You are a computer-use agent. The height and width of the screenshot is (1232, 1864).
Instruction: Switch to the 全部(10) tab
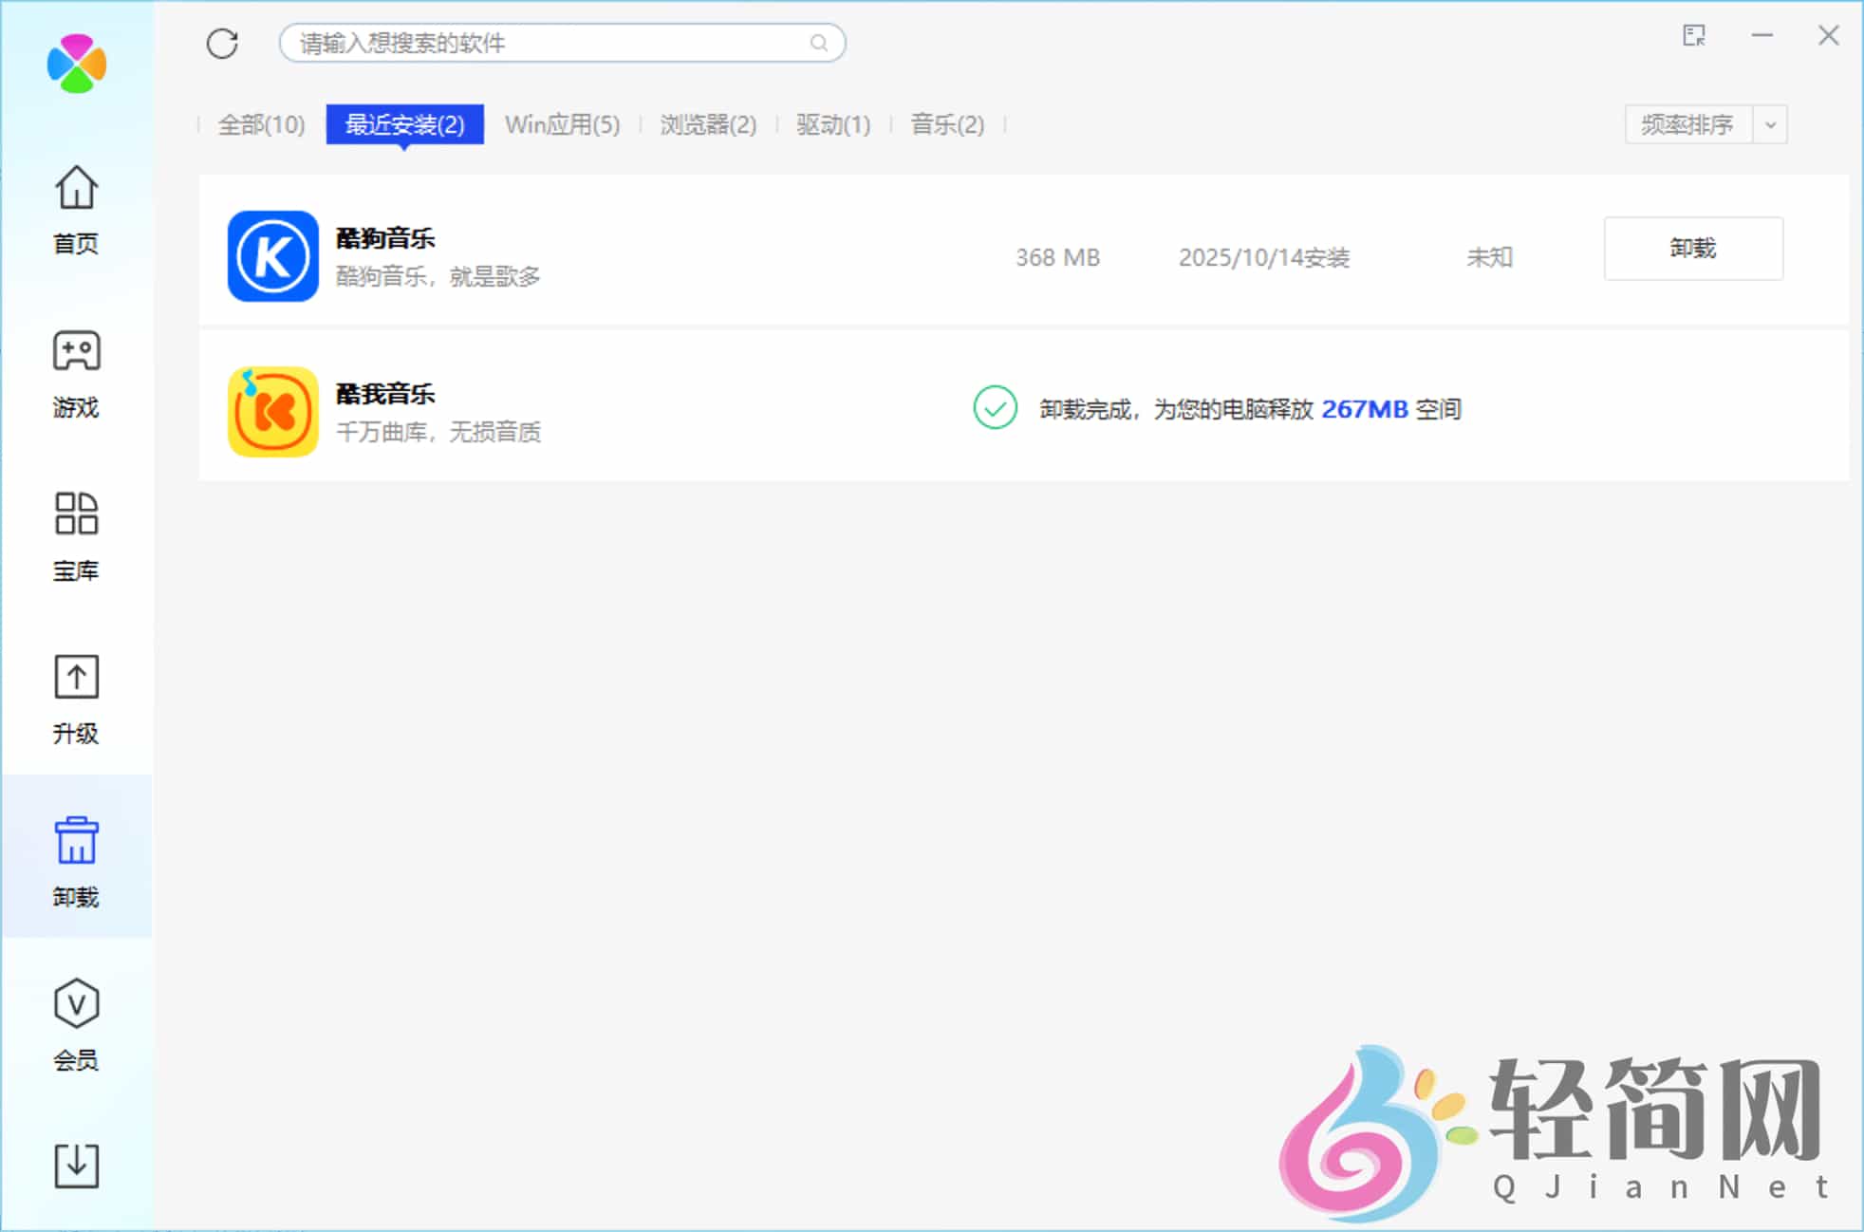(260, 123)
